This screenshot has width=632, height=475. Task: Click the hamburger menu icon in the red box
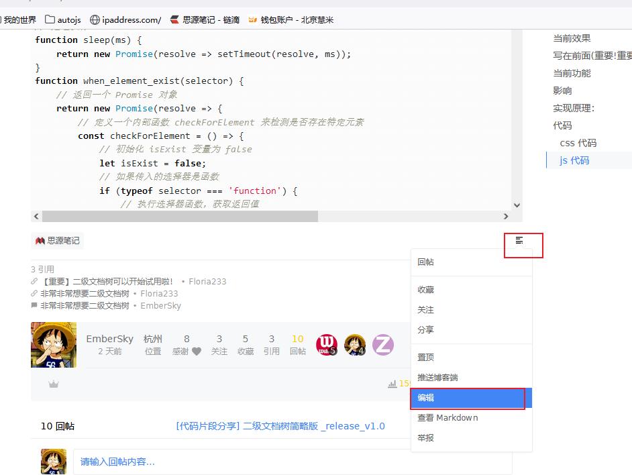pos(518,240)
